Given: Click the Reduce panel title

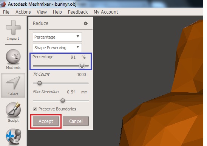Looking at the screenshot, I should [40, 23].
